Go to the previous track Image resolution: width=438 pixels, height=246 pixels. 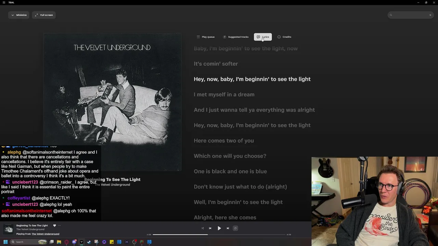click(210, 228)
